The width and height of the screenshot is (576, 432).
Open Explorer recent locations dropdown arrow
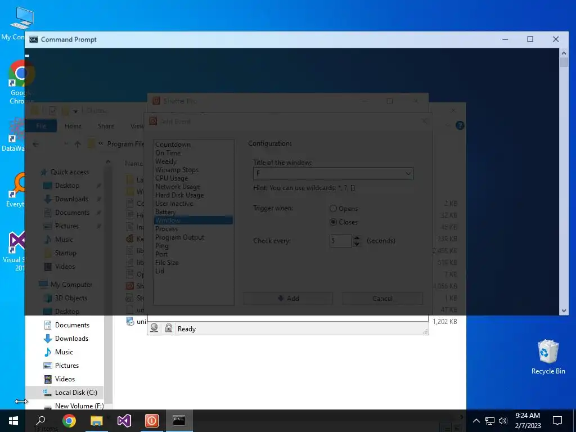(x=66, y=144)
